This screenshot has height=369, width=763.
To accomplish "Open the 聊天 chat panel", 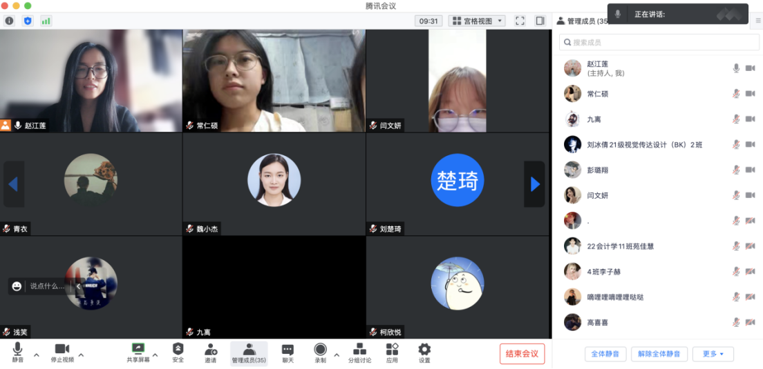I will 288,352.
